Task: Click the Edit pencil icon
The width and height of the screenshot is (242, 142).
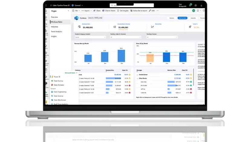Action: [x=150, y=11]
